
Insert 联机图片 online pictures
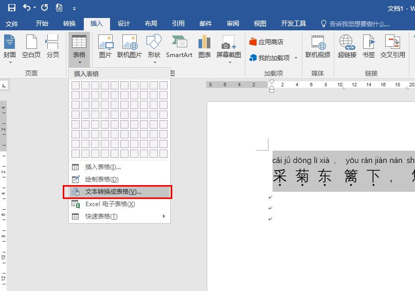click(130, 46)
